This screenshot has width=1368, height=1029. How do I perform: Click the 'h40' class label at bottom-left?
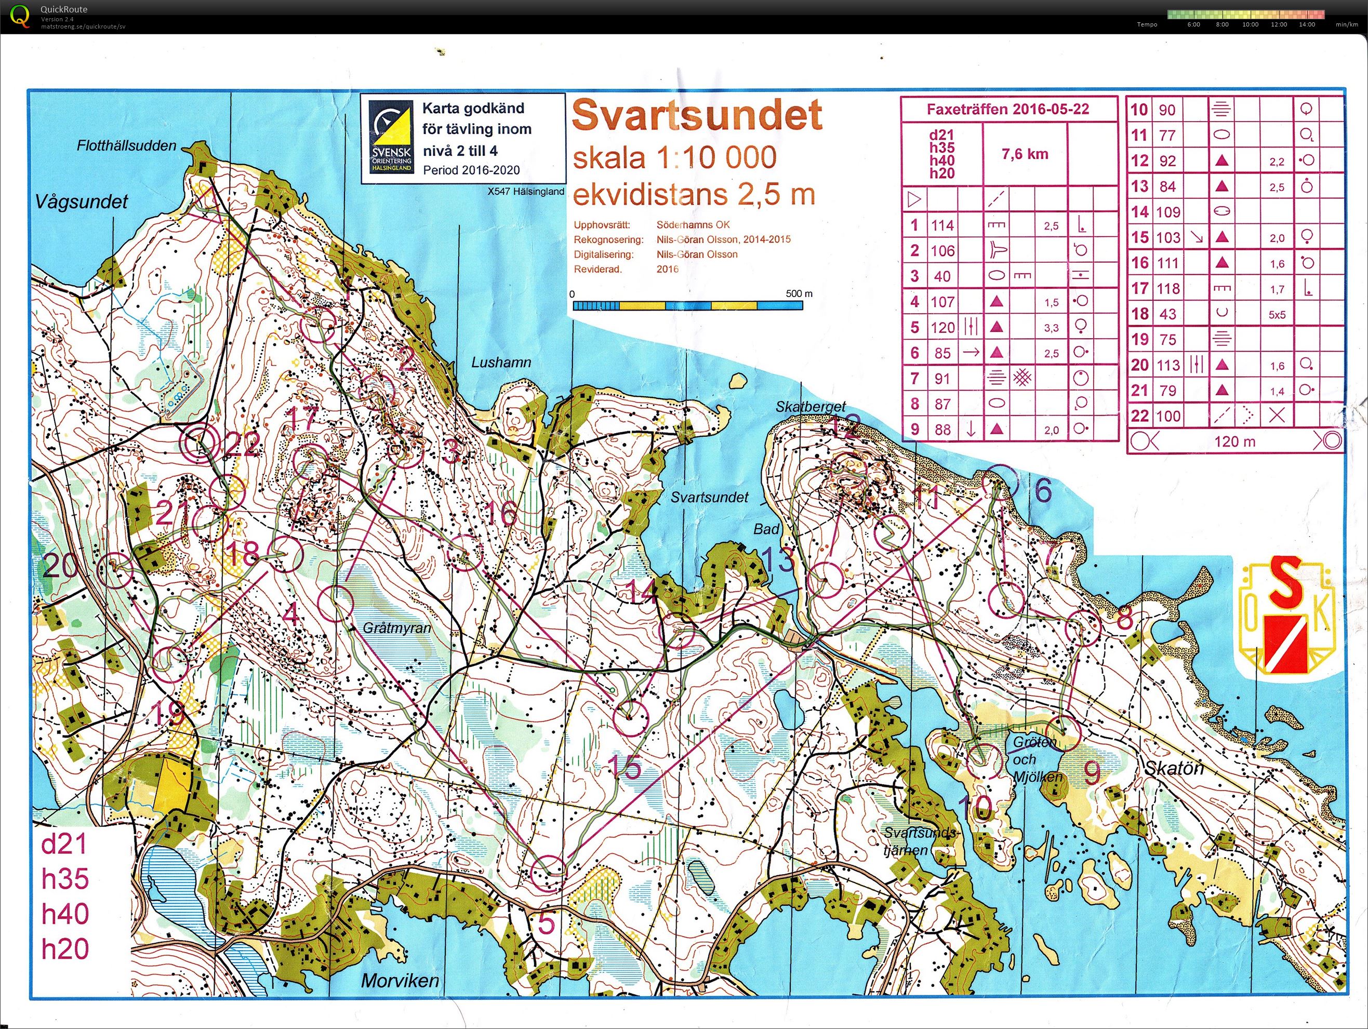click(x=65, y=914)
